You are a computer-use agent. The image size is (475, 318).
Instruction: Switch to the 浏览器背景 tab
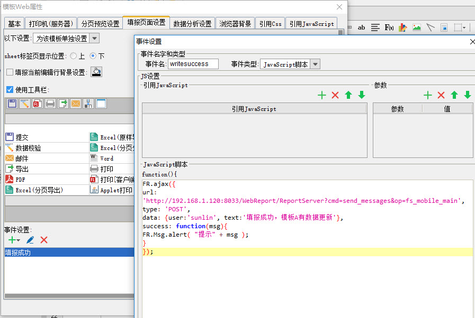(x=235, y=24)
